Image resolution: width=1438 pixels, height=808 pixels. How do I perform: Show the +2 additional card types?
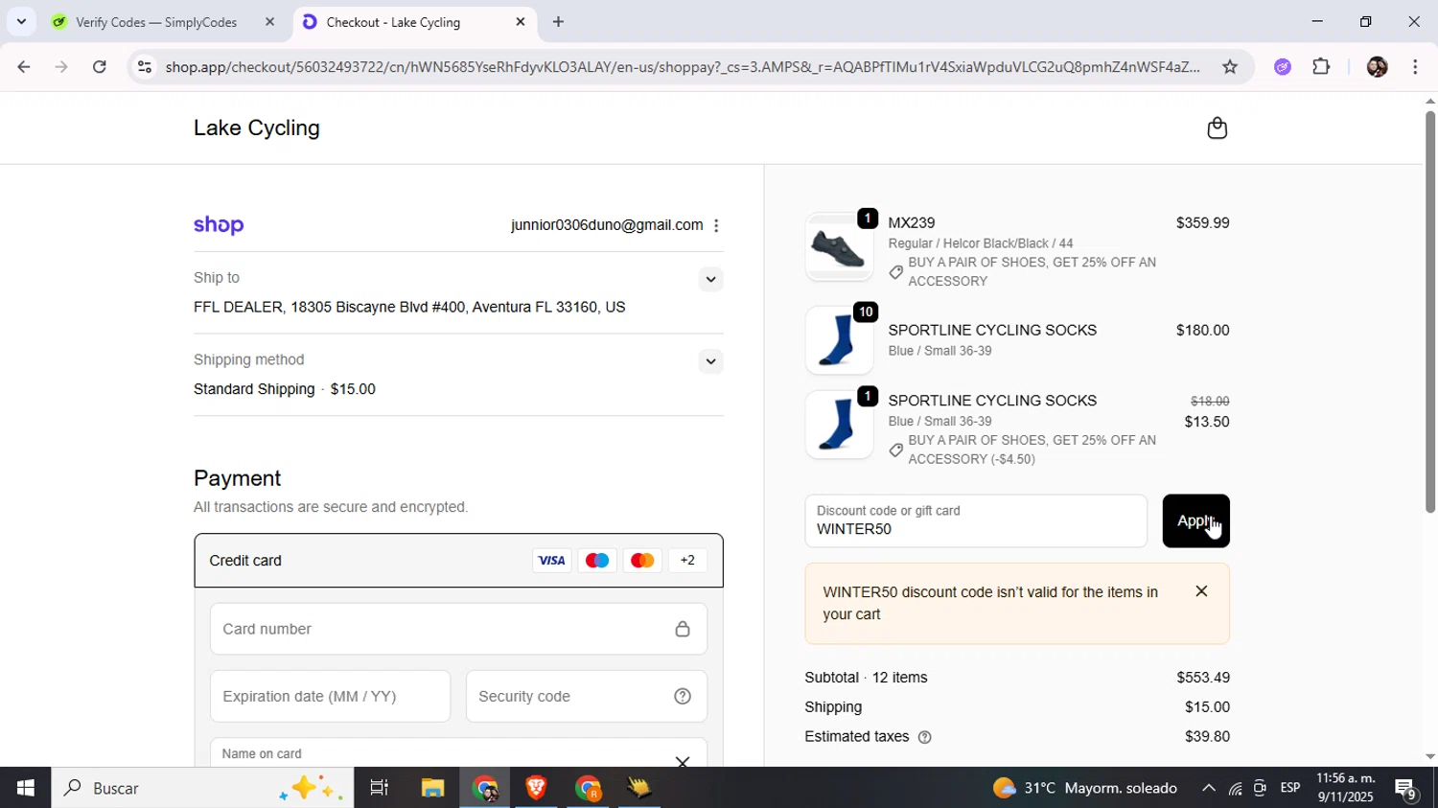pos(687,561)
